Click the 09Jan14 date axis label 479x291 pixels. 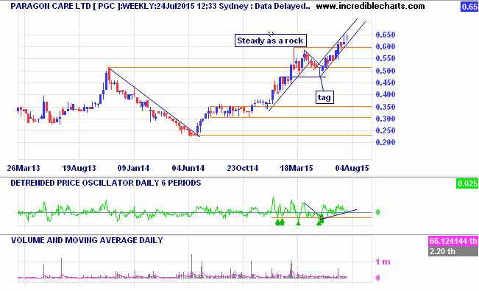click(x=133, y=168)
